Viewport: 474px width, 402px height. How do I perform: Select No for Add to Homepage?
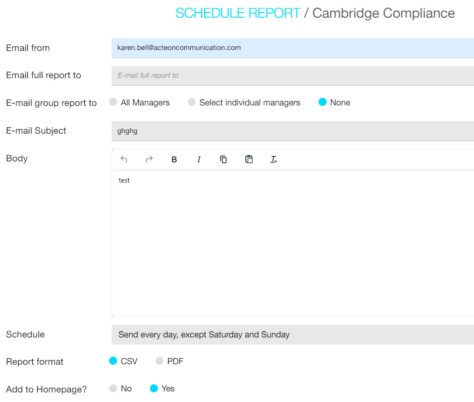pyautogui.click(x=114, y=388)
